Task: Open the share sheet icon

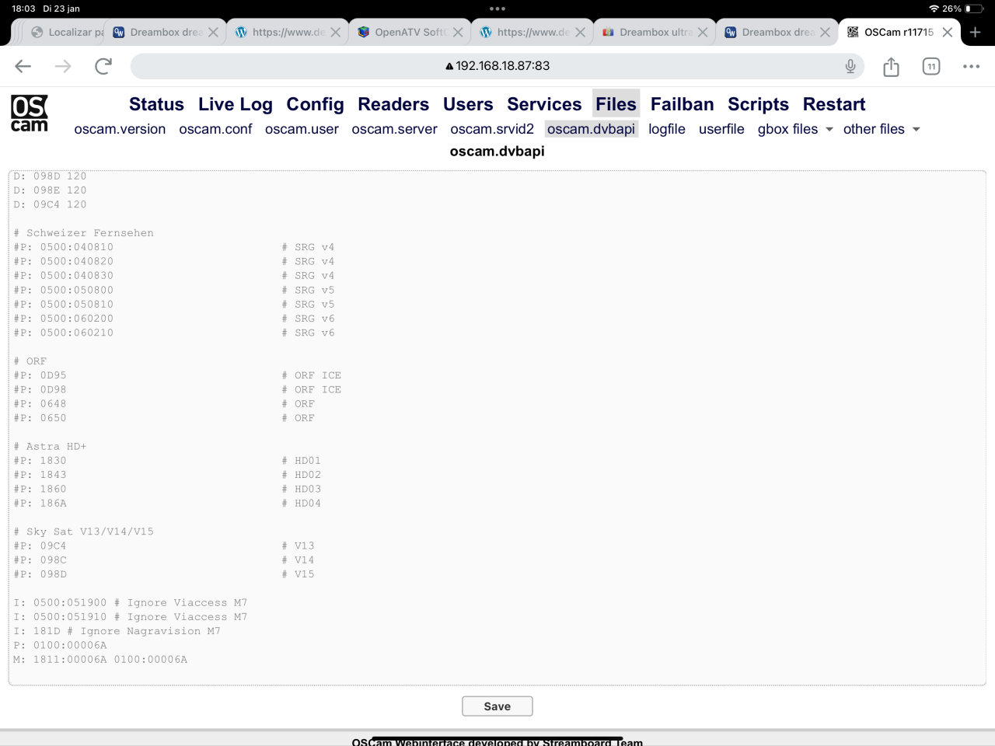Action: pos(891,67)
